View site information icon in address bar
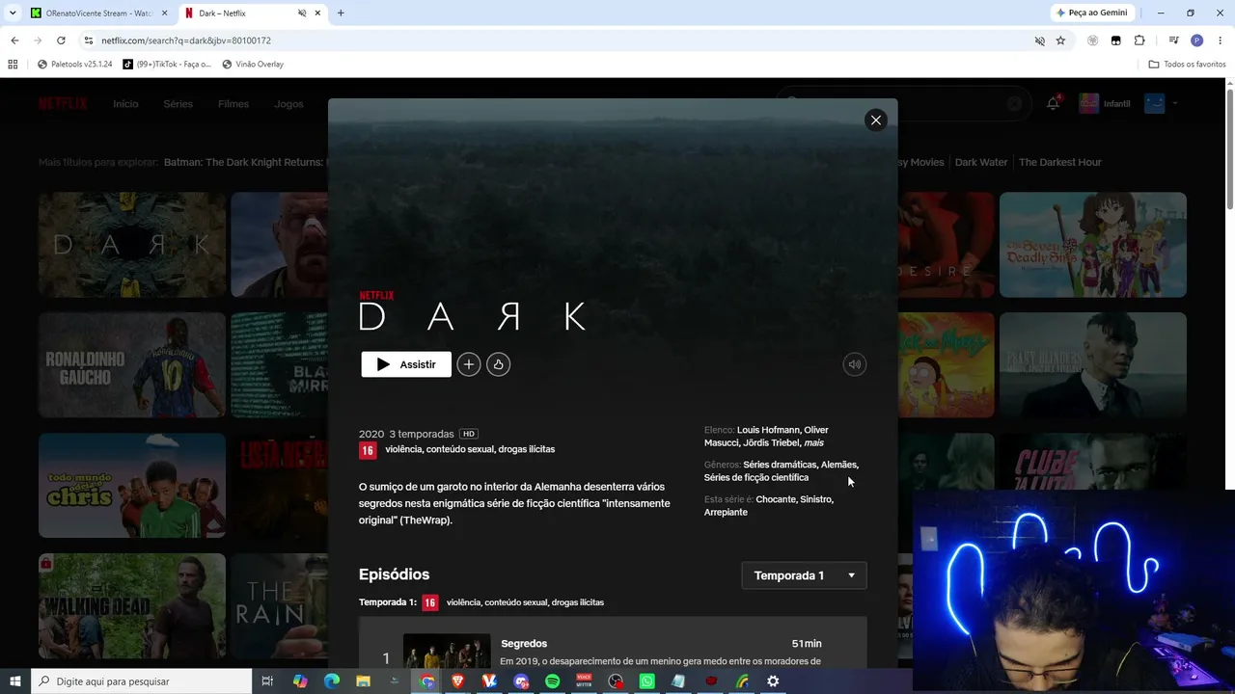Viewport: 1235px width, 694px height. tap(89, 40)
